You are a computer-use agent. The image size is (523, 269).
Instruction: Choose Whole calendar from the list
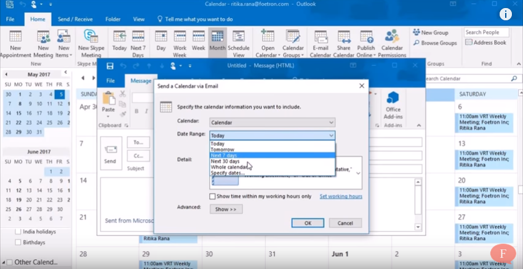click(x=272, y=167)
